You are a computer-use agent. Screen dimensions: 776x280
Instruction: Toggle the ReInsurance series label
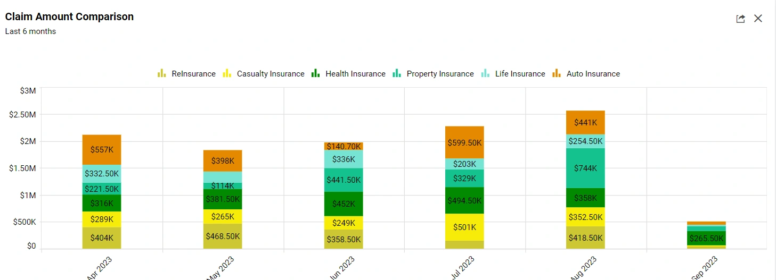(x=193, y=74)
